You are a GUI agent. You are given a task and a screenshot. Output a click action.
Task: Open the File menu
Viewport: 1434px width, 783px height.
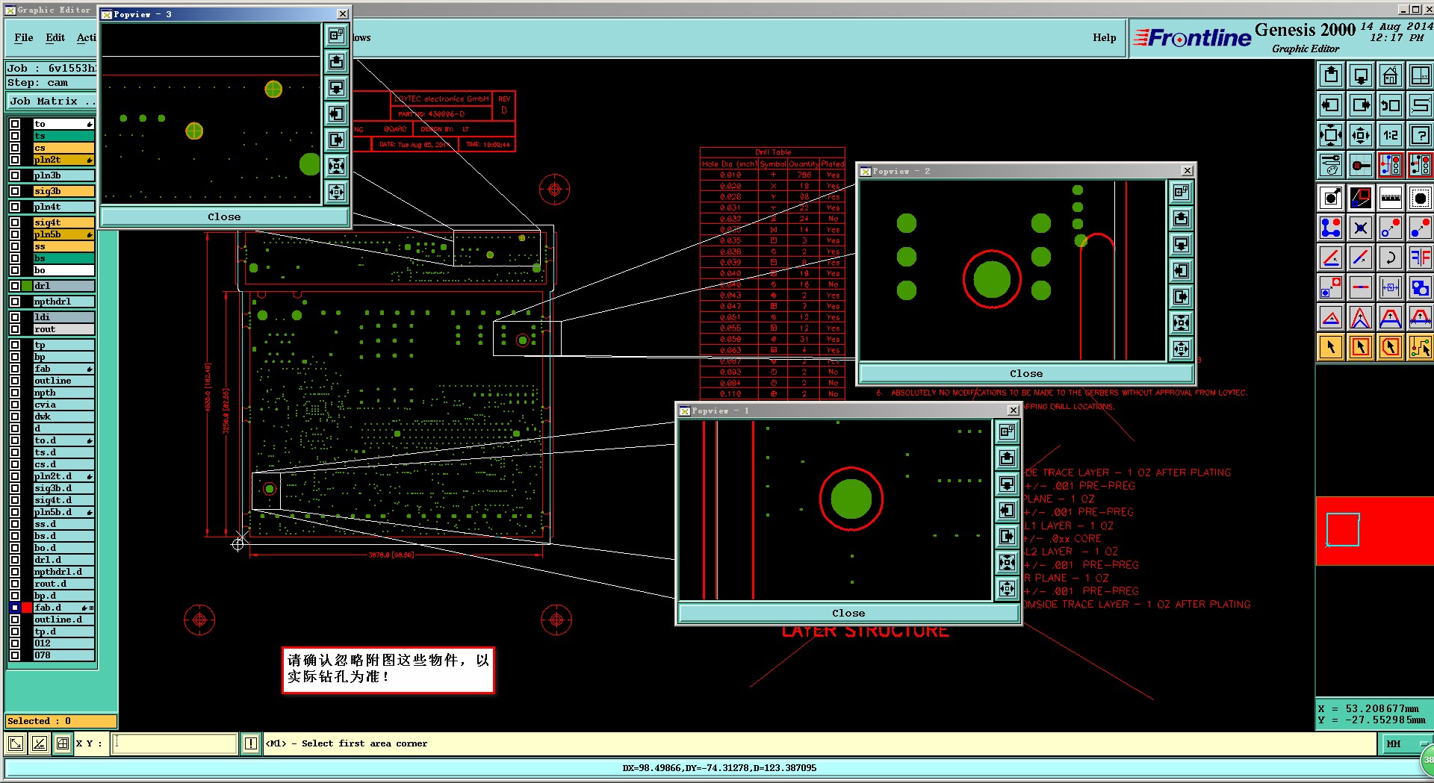click(24, 37)
